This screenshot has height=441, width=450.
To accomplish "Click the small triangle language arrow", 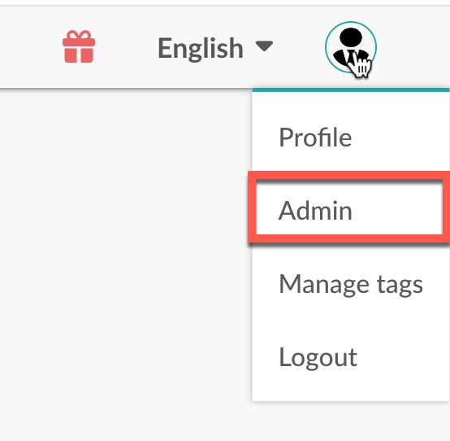I will 264,46.
